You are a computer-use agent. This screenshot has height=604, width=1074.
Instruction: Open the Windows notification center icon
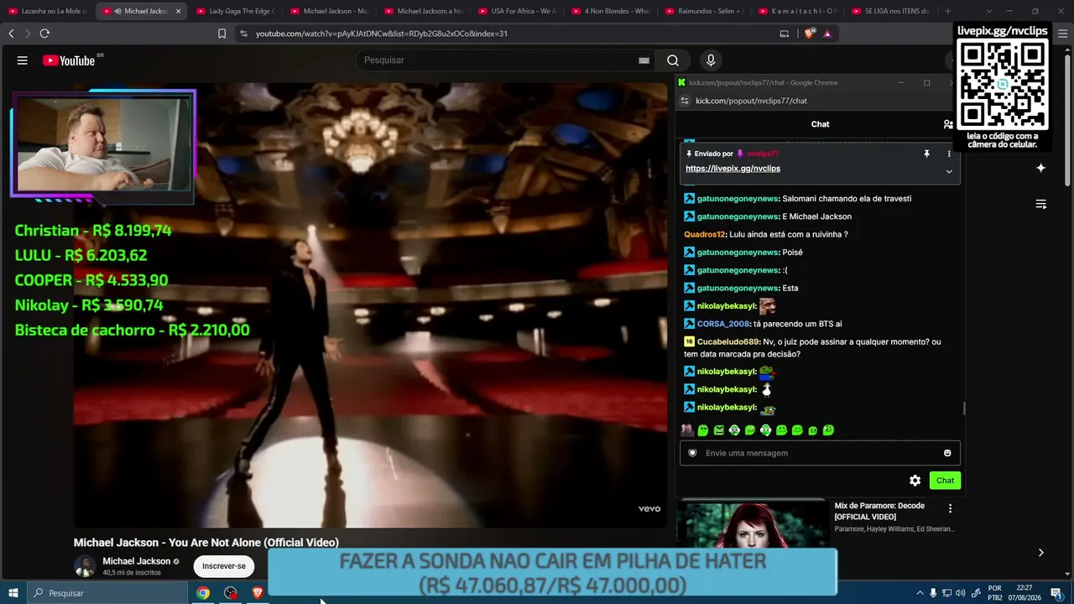(x=1056, y=593)
